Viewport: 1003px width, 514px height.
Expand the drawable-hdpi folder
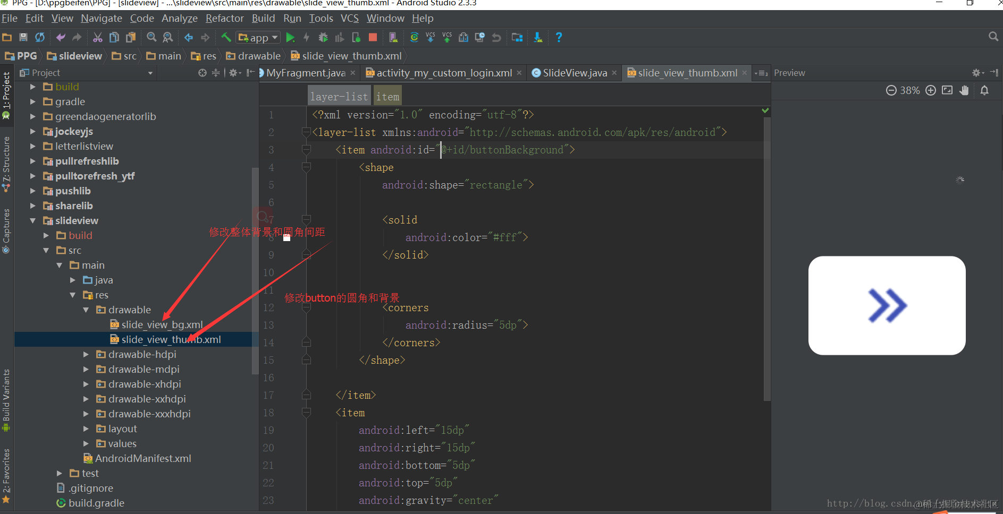click(x=86, y=354)
